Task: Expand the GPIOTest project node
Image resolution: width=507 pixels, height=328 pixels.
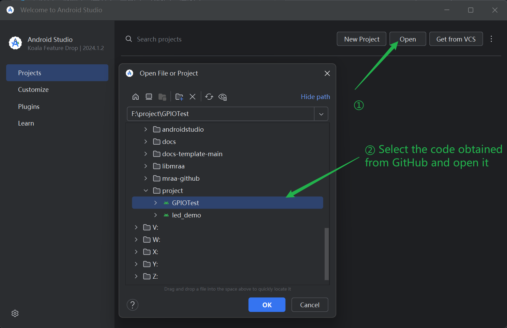Action: pos(155,203)
